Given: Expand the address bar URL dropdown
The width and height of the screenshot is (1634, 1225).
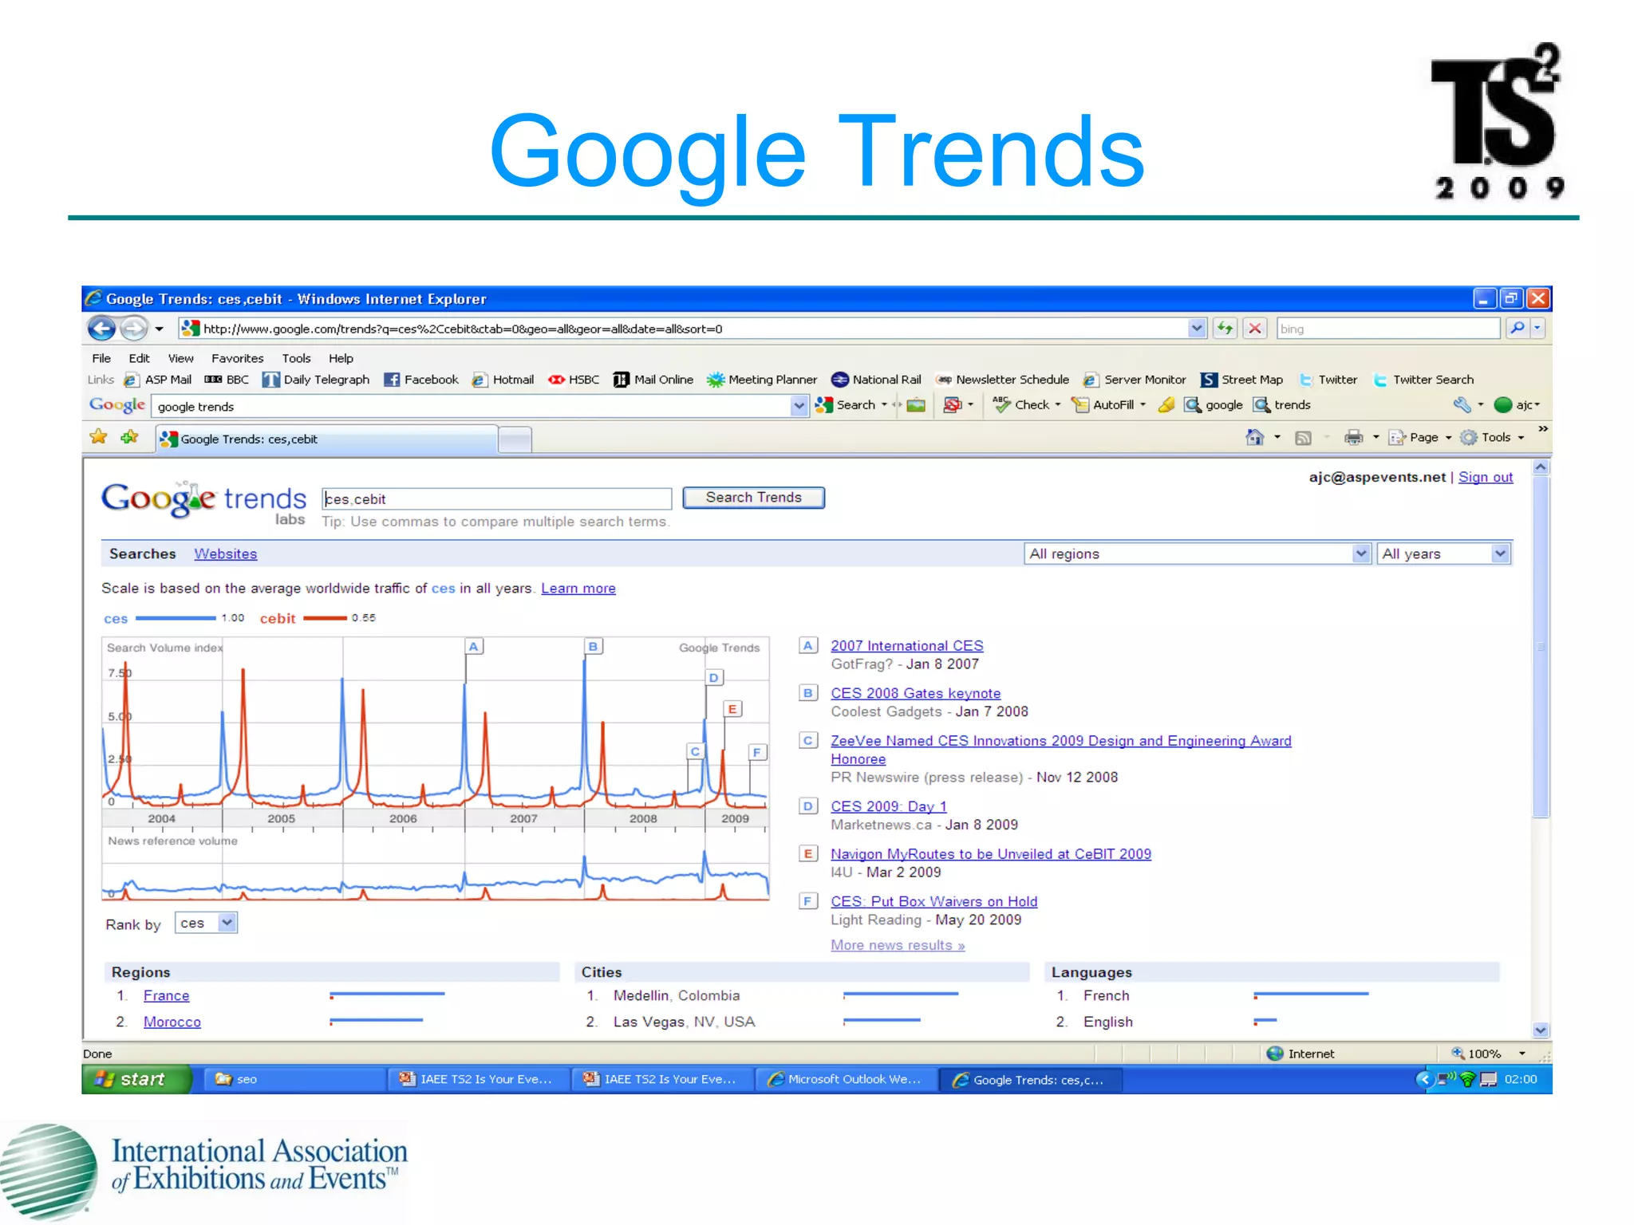Looking at the screenshot, I should point(1197,328).
